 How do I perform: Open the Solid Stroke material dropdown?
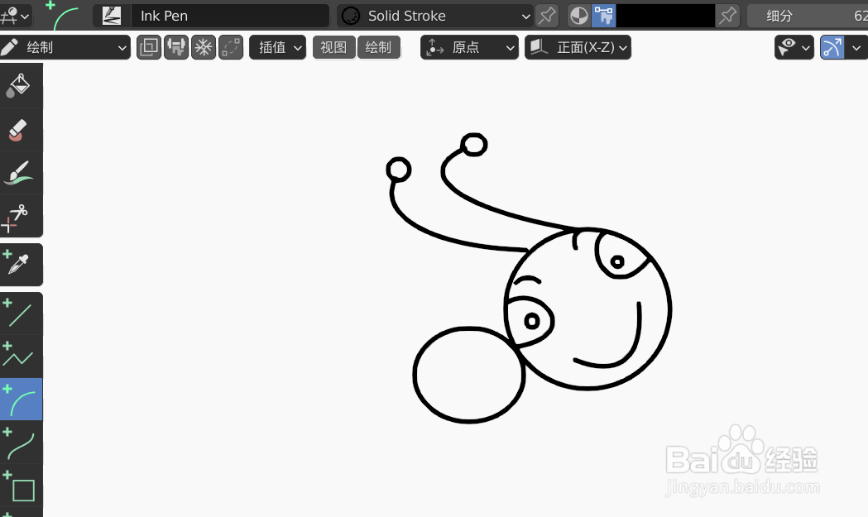click(x=435, y=16)
